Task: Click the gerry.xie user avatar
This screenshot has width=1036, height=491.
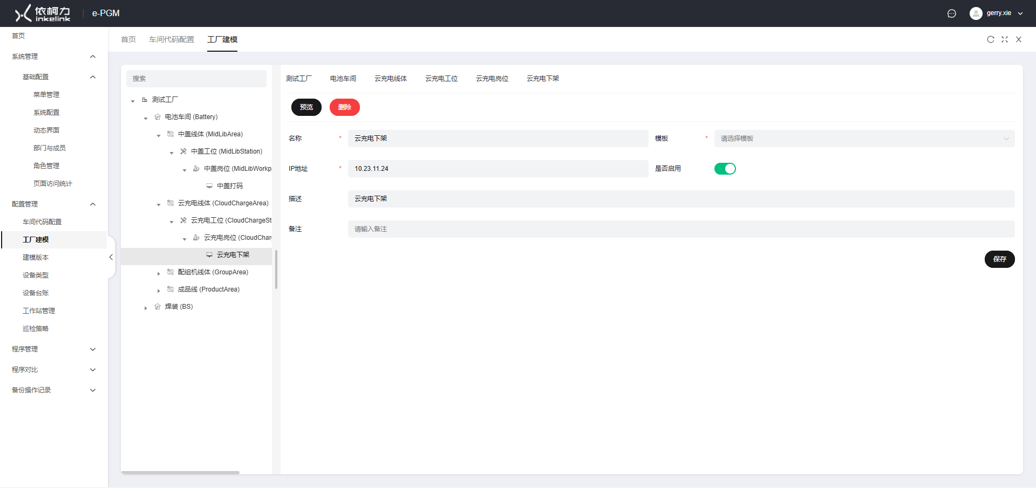Action: tap(976, 13)
